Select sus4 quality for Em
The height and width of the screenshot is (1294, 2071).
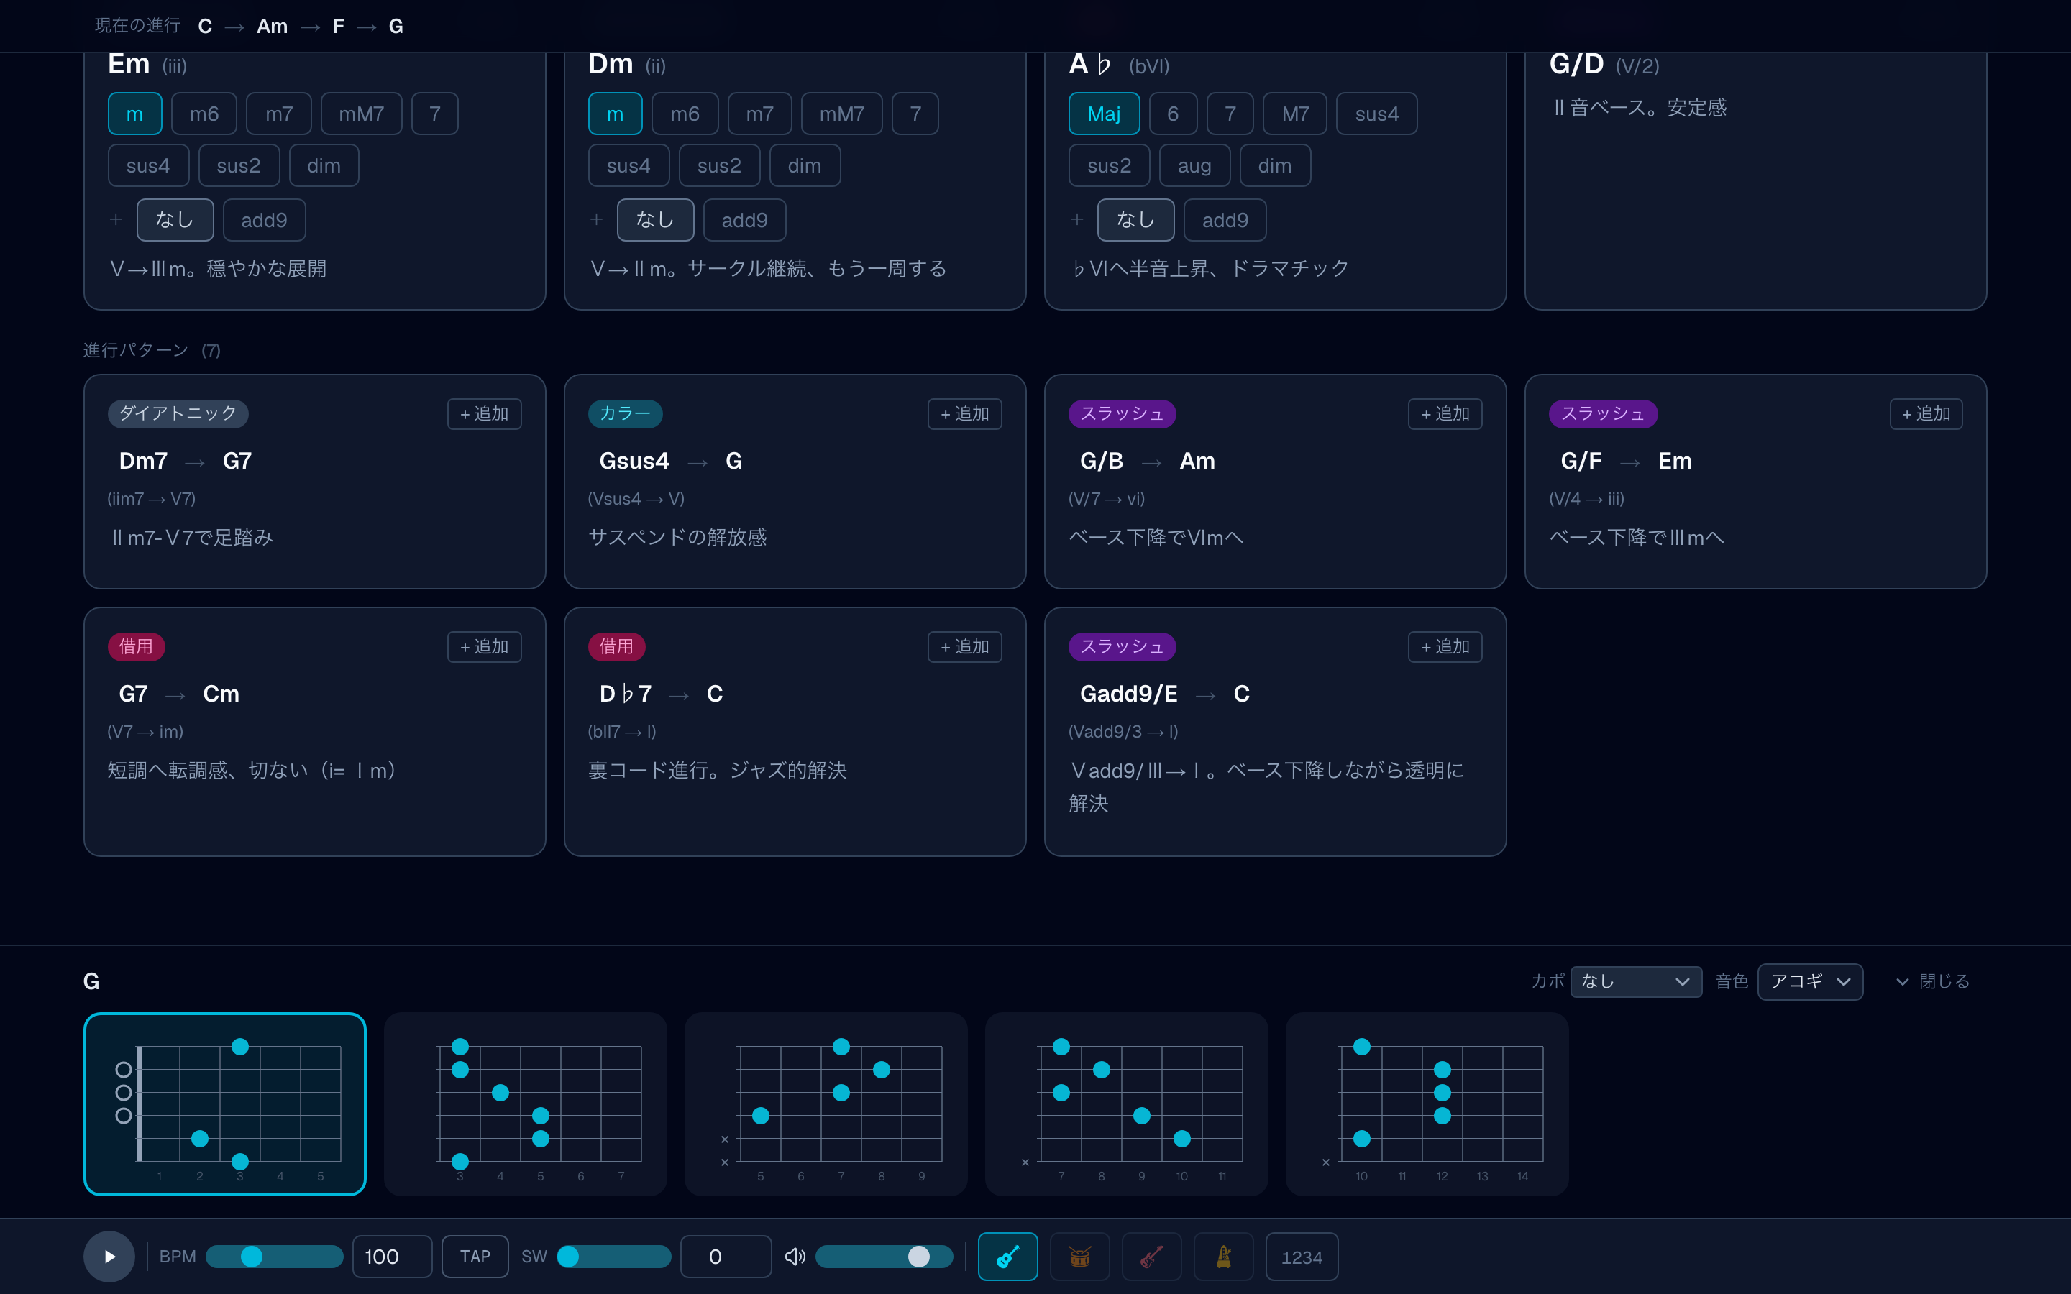pyautogui.click(x=148, y=165)
